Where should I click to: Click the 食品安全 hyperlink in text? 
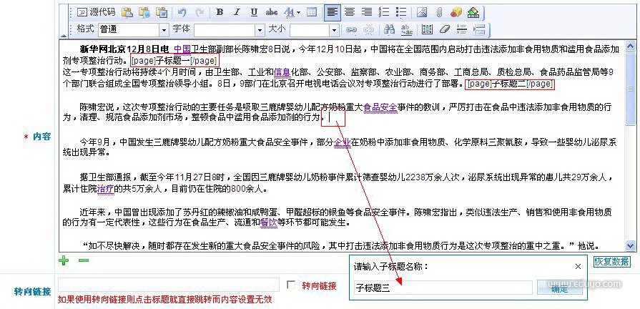[x=380, y=107]
